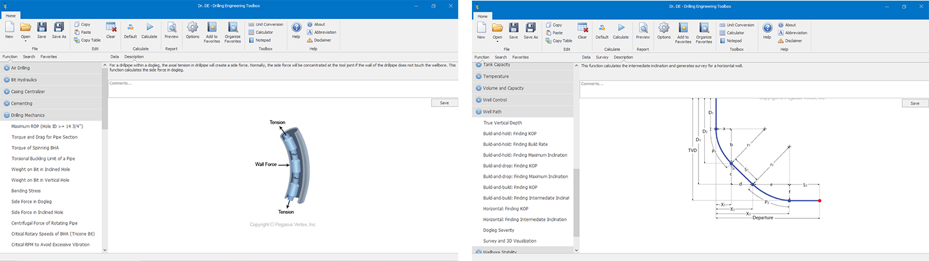This screenshot has height=261, width=929.
Task: Click Add to Favorites icon in right window
Action: point(683,27)
